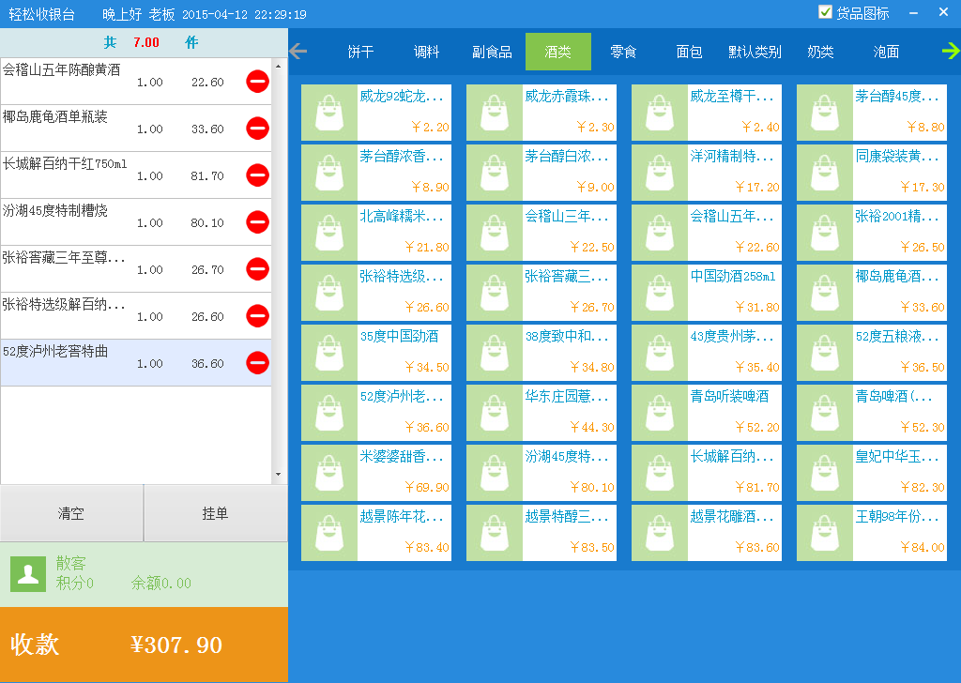This screenshot has width=961, height=683.
Task: Switch to the 零食 category tab
Action: pyautogui.click(x=623, y=52)
